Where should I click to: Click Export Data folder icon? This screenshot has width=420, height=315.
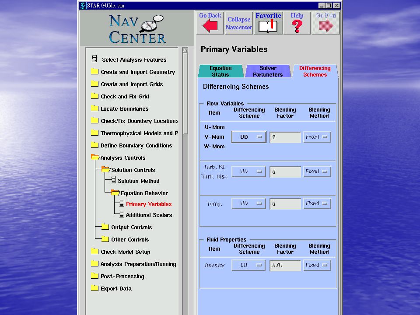coord(94,288)
